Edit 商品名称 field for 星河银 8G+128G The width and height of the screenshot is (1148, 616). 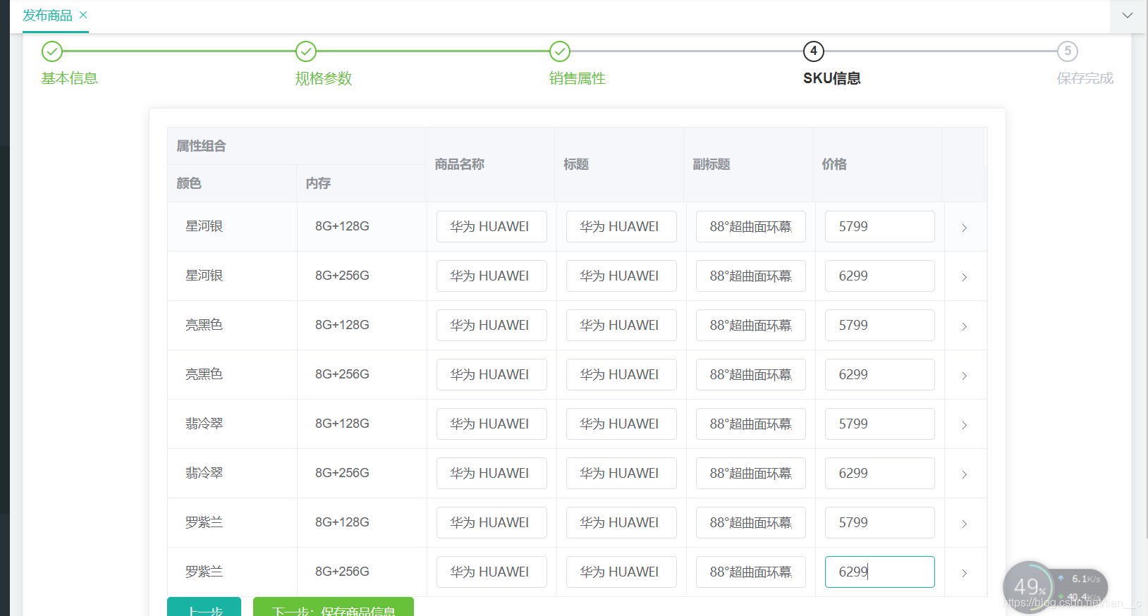[491, 226]
